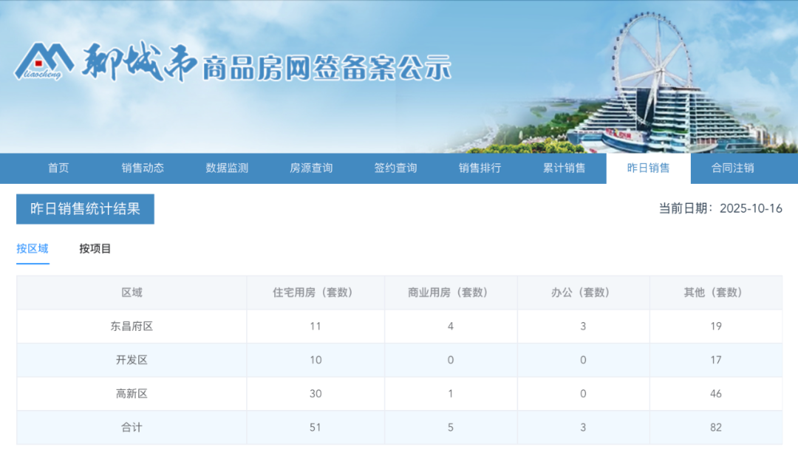Click the 开发区 region name

pyautogui.click(x=132, y=360)
